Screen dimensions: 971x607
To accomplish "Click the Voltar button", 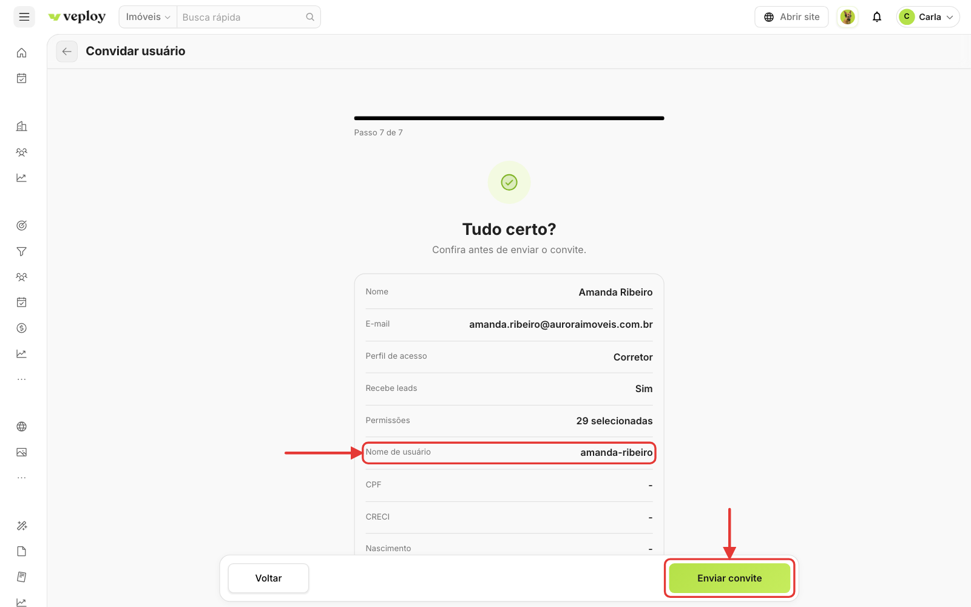I will tap(268, 578).
